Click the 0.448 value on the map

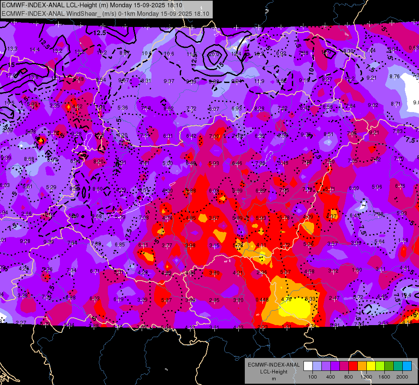coord(262,300)
